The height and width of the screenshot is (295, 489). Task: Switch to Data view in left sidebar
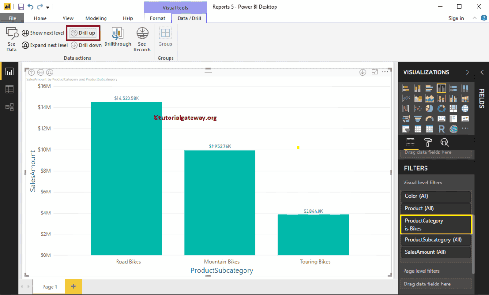pos(10,90)
